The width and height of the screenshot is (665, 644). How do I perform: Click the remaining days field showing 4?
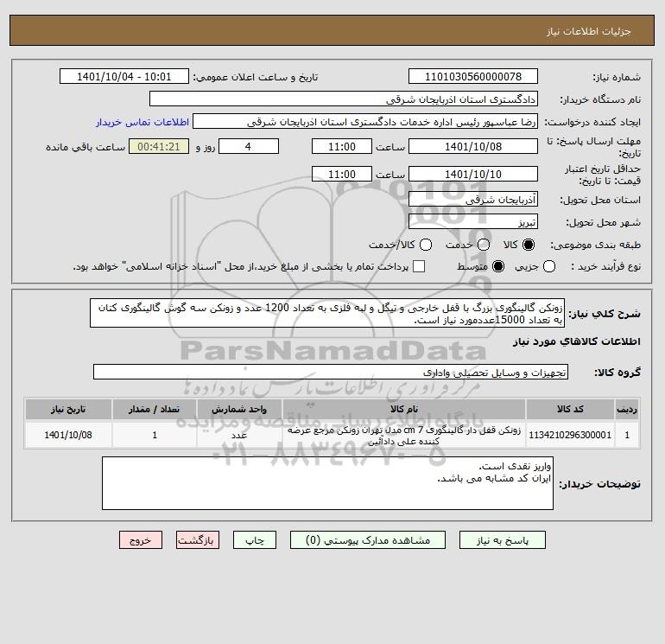[248, 146]
